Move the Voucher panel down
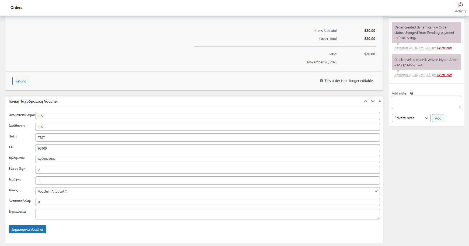Image resolution: width=469 pixels, height=246 pixels. coord(373,101)
